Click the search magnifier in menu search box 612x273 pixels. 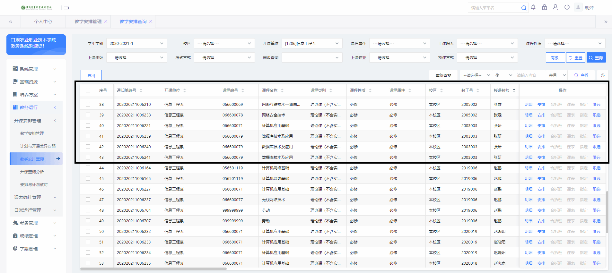[x=524, y=8]
